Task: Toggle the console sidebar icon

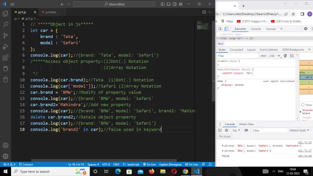Action: coord(220,130)
